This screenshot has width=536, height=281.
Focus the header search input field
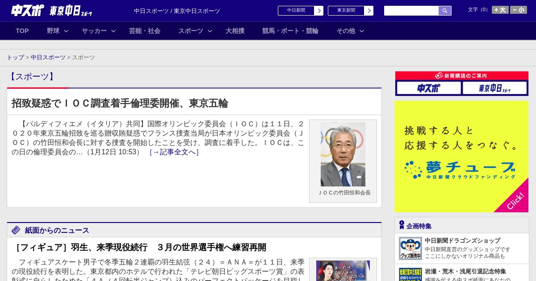[411, 11]
